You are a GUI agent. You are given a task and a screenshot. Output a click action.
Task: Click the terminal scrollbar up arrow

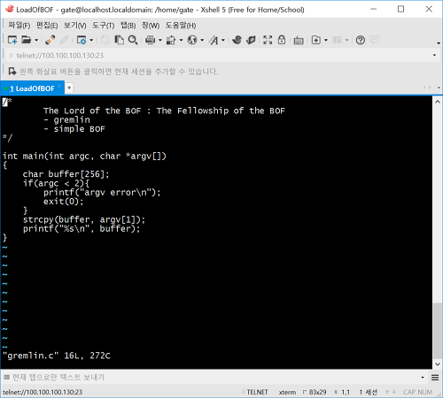click(x=438, y=102)
